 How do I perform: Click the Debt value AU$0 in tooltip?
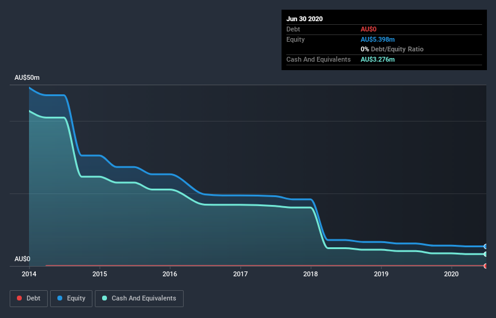369,29
